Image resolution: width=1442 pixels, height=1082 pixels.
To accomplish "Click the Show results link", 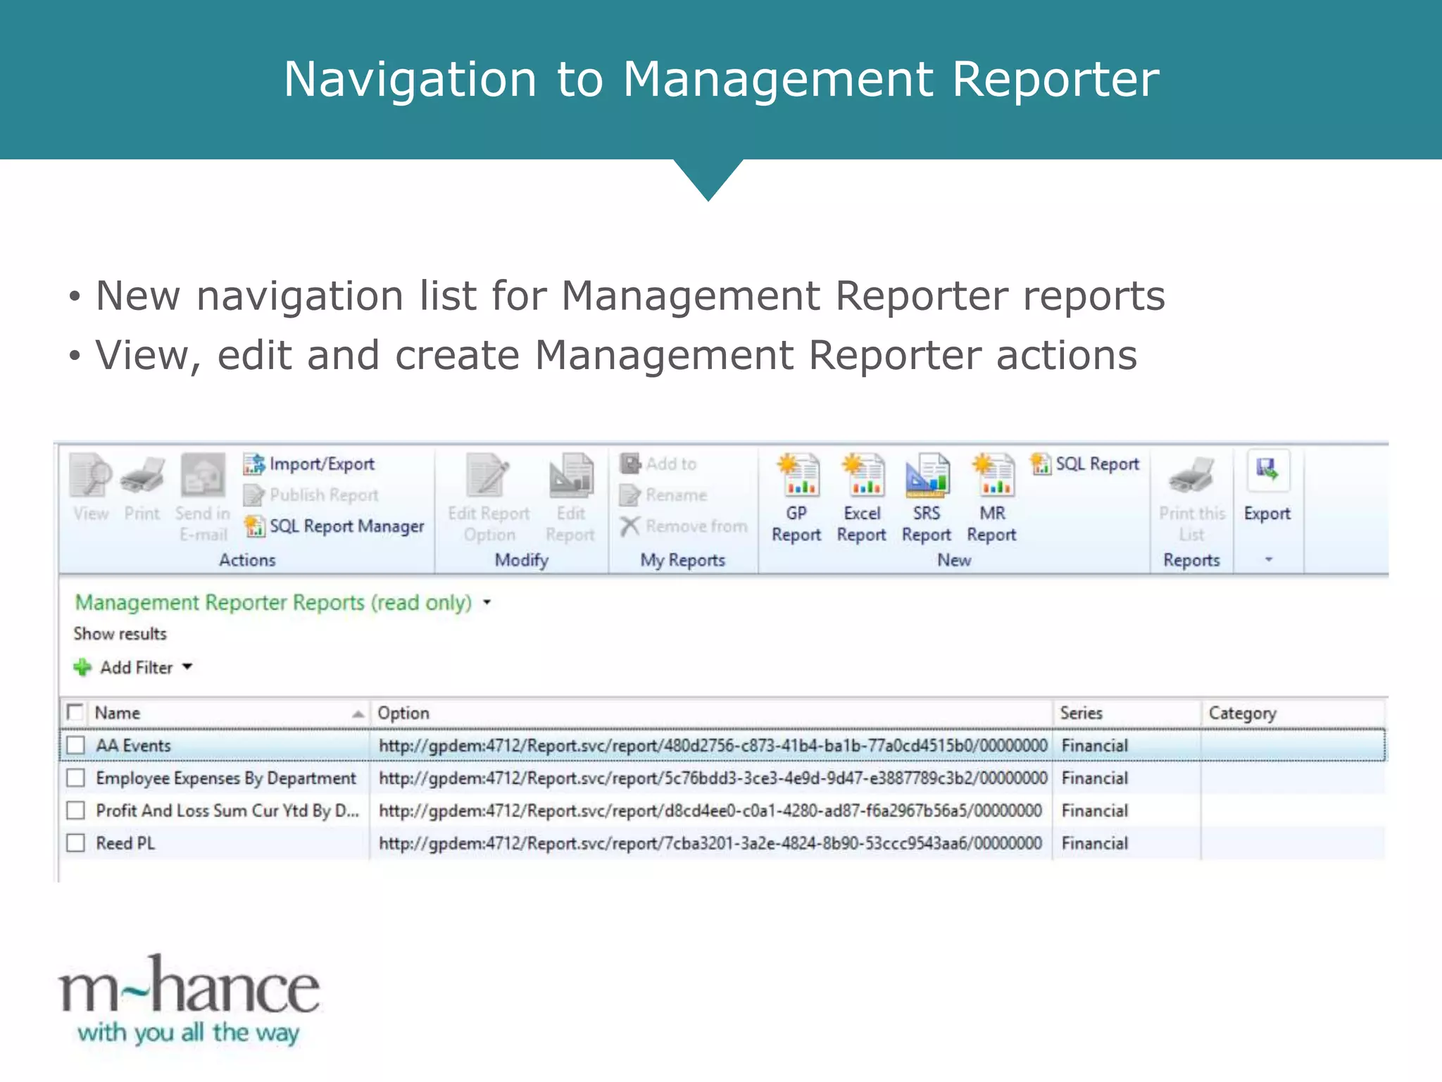I will point(120,634).
